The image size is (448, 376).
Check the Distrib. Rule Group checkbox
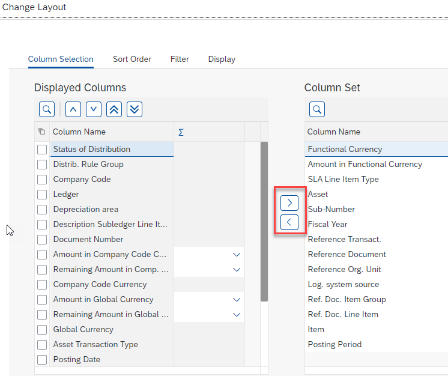42,165
